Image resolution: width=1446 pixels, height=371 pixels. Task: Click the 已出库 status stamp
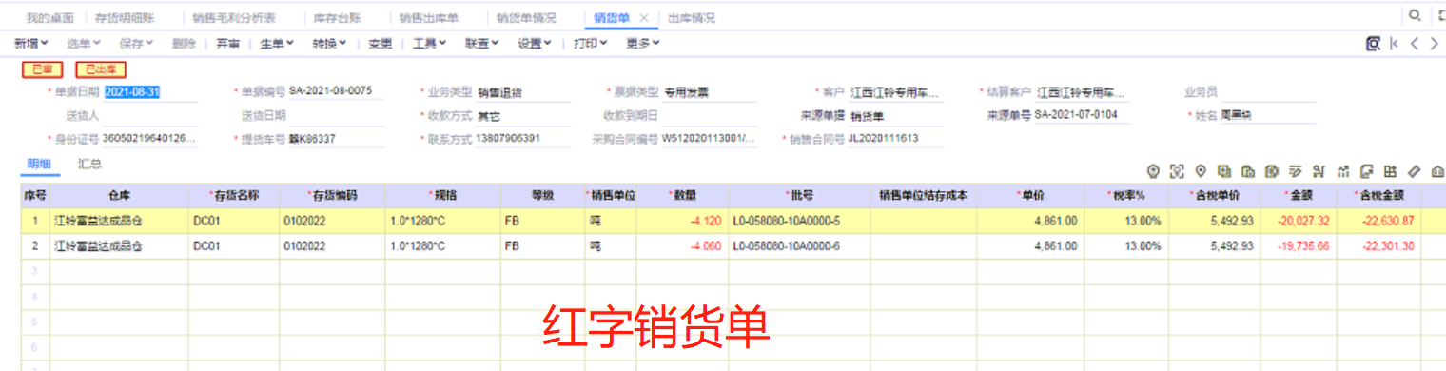point(101,69)
